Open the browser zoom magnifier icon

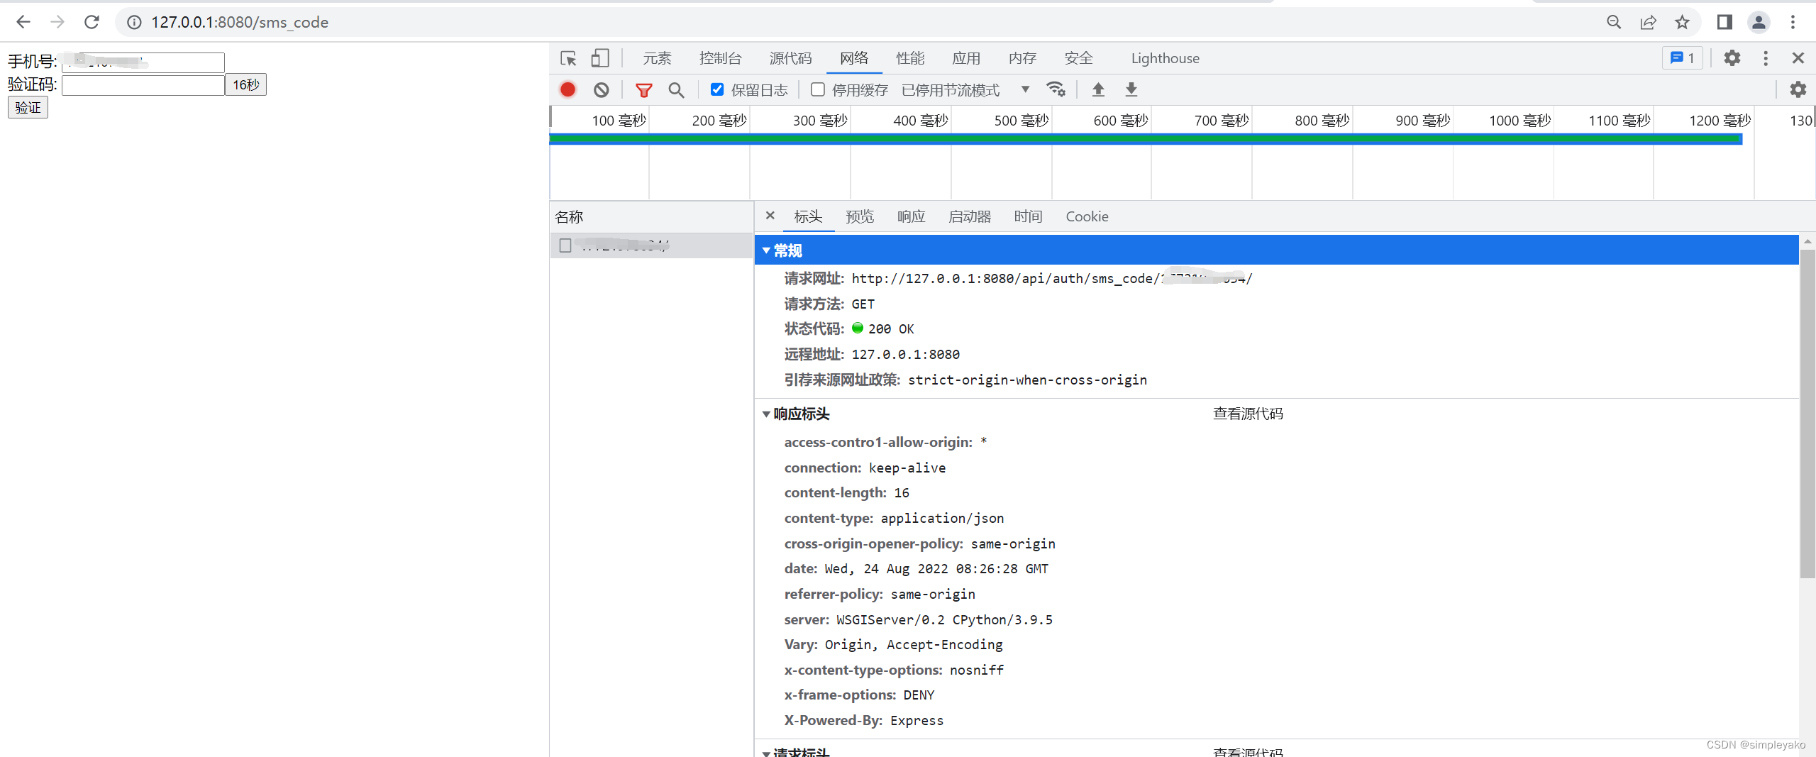tap(1614, 22)
